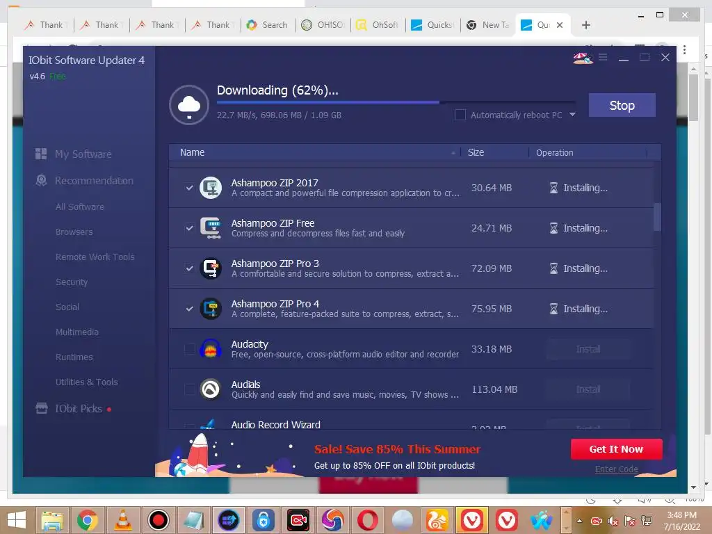Enable Automatically reboot PC checkbox
Image resolution: width=712 pixels, height=534 pixels.
pyautogui.click(x=460, y=115)
